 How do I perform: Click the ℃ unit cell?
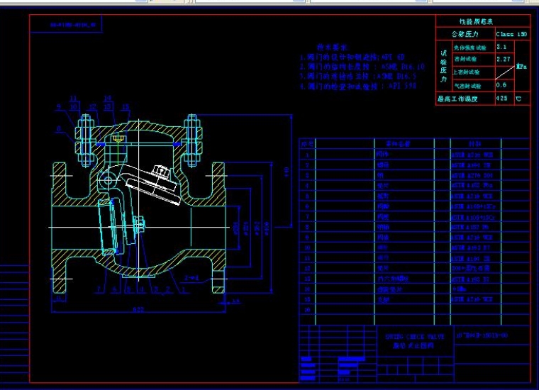tap(518, 99)
